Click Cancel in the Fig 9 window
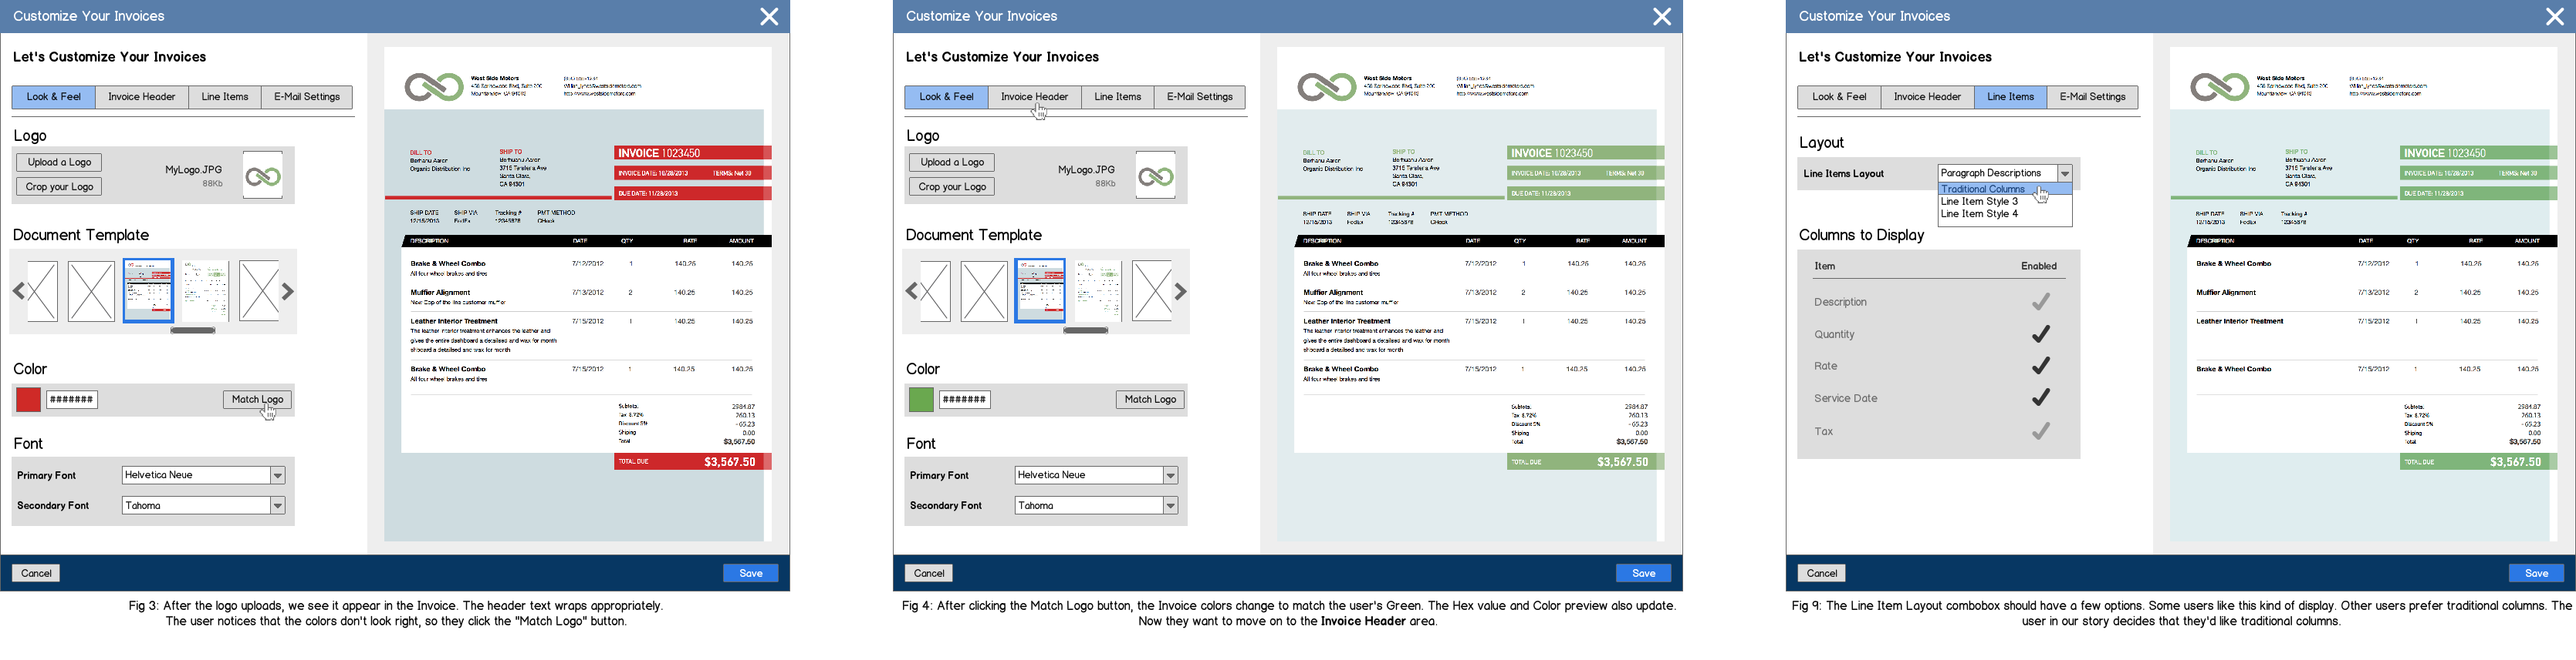The image size is (2576, 660). (1822, 573)
